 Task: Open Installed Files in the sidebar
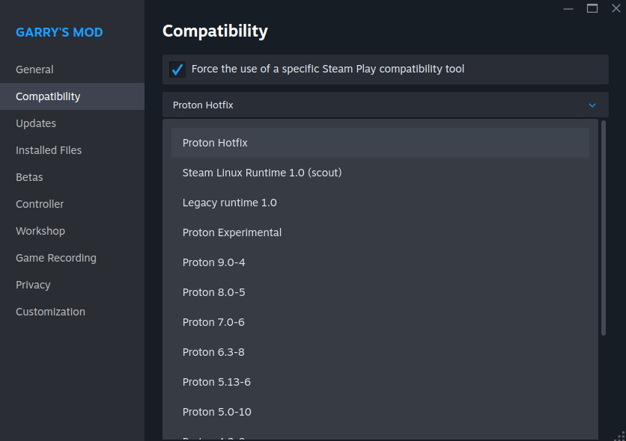(x=49, y=150)
